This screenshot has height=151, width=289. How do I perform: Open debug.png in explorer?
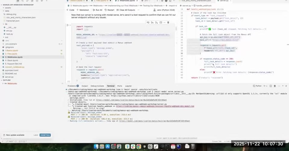point(11,14)
